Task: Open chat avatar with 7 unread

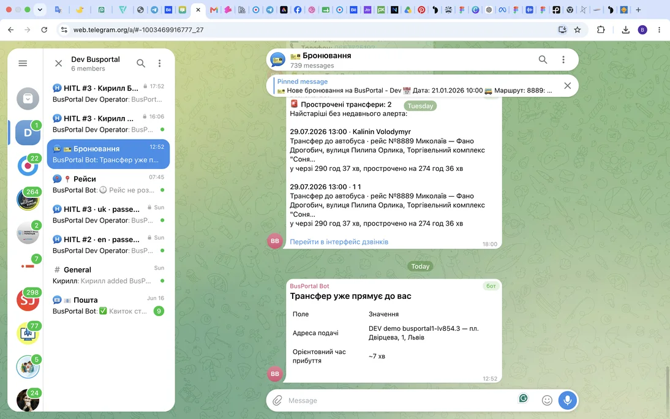Action: (x=28, y=266)
